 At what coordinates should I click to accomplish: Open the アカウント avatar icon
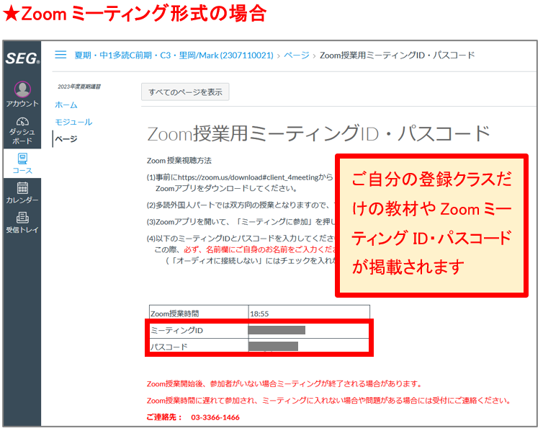22,89
